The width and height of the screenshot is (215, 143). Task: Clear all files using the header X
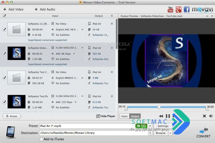(x=112, y=16)
